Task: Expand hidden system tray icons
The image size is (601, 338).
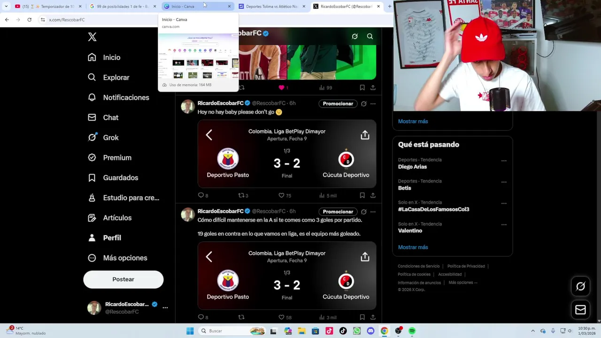Action: [532, 331]
